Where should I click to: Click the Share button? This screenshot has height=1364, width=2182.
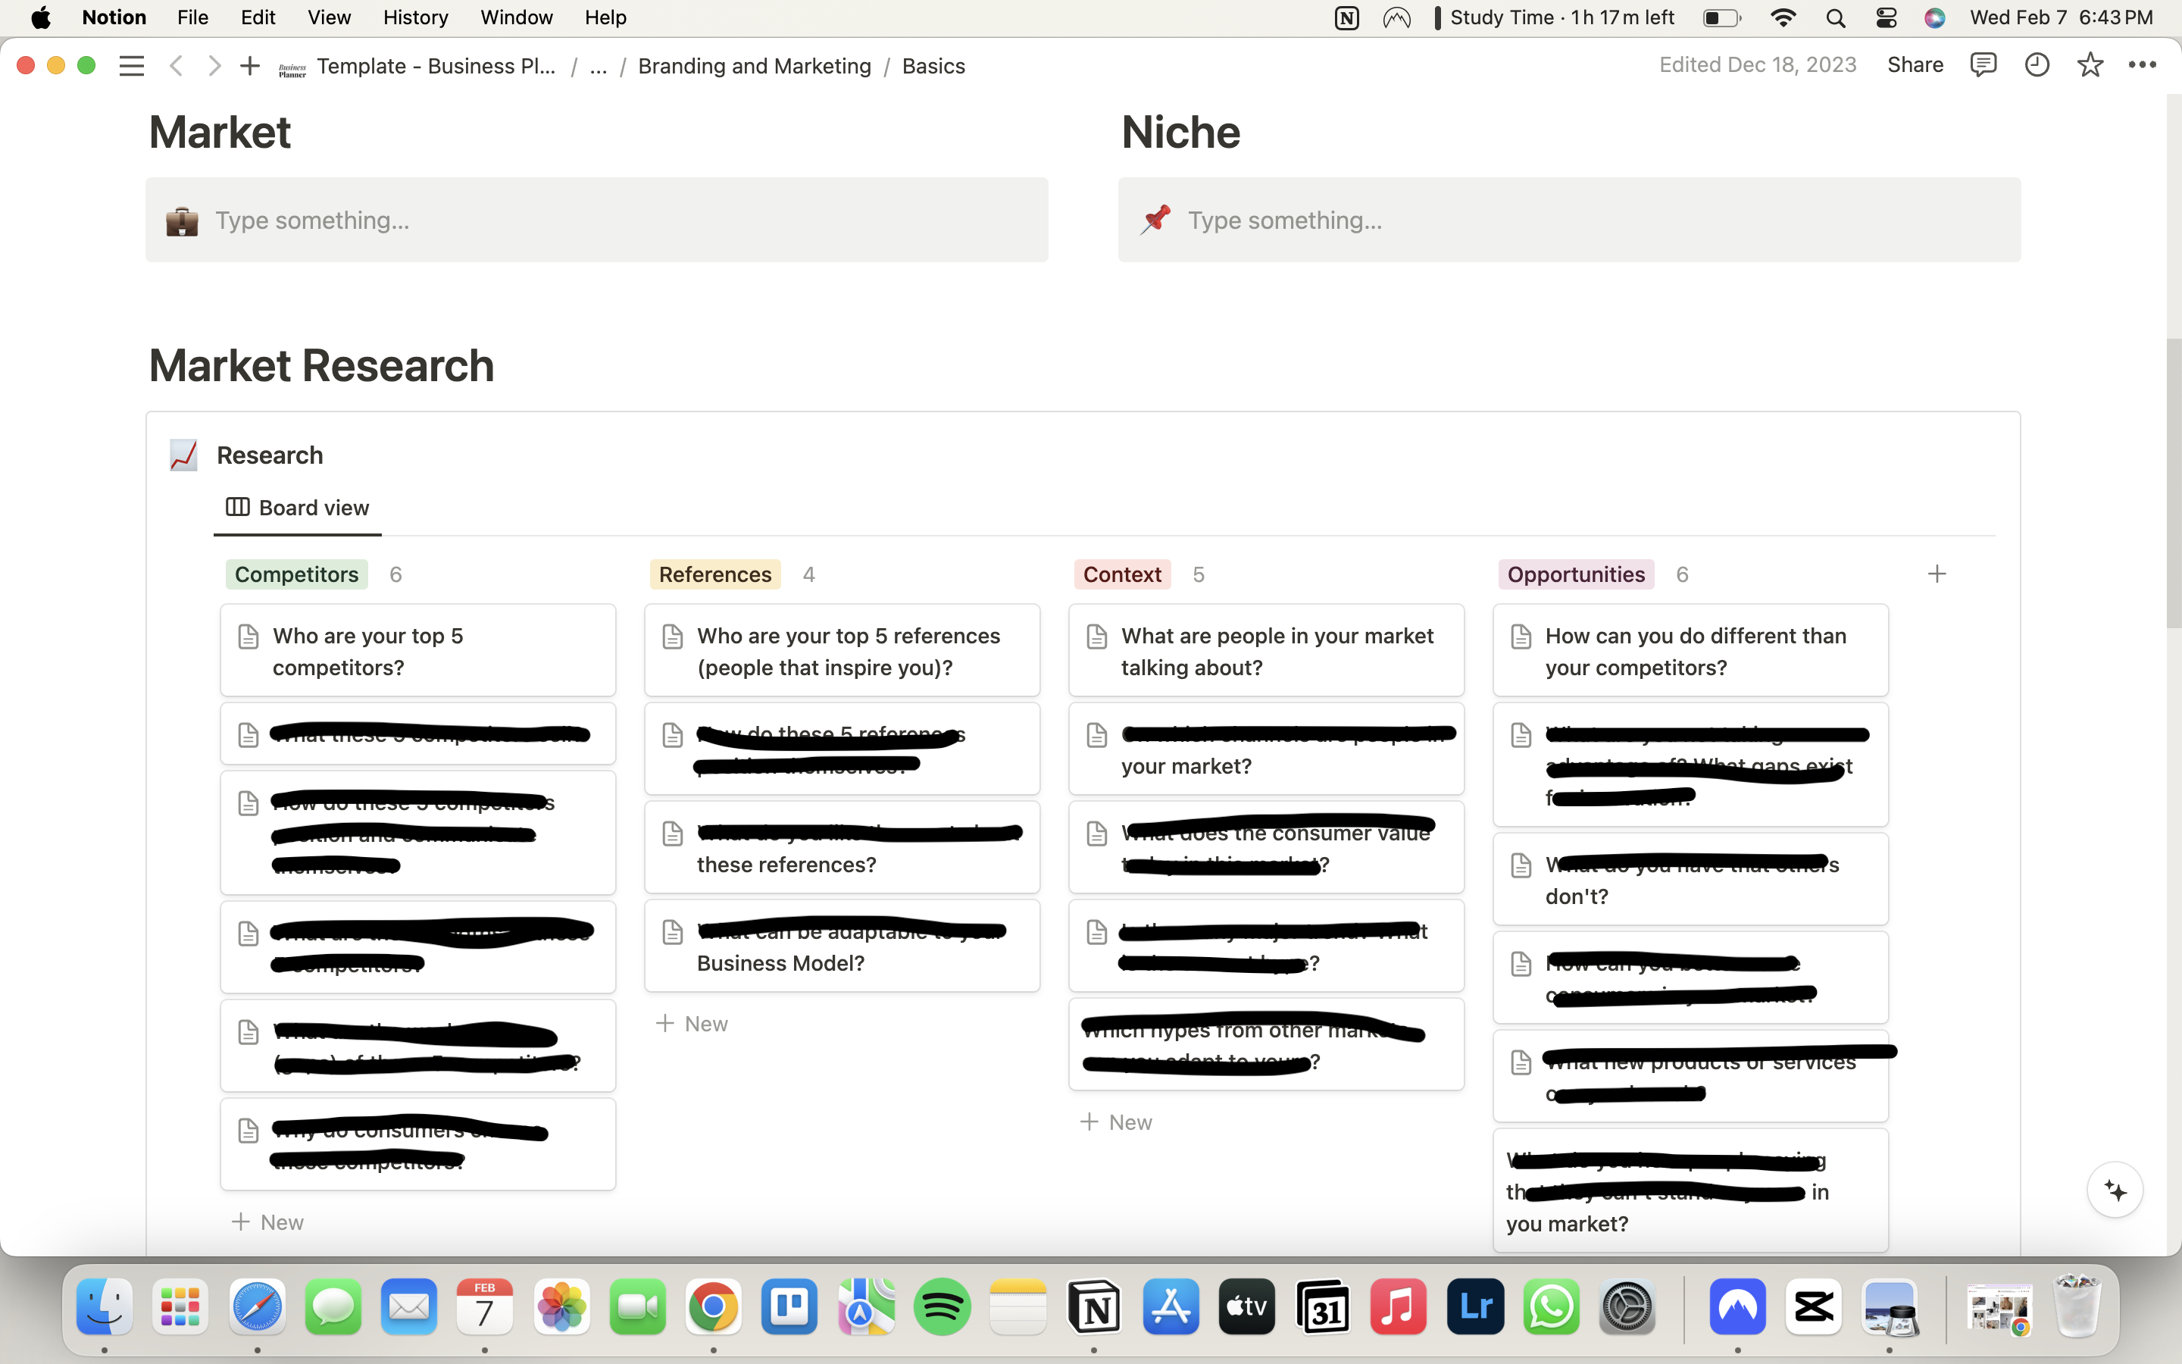(x=1915, y=65)
